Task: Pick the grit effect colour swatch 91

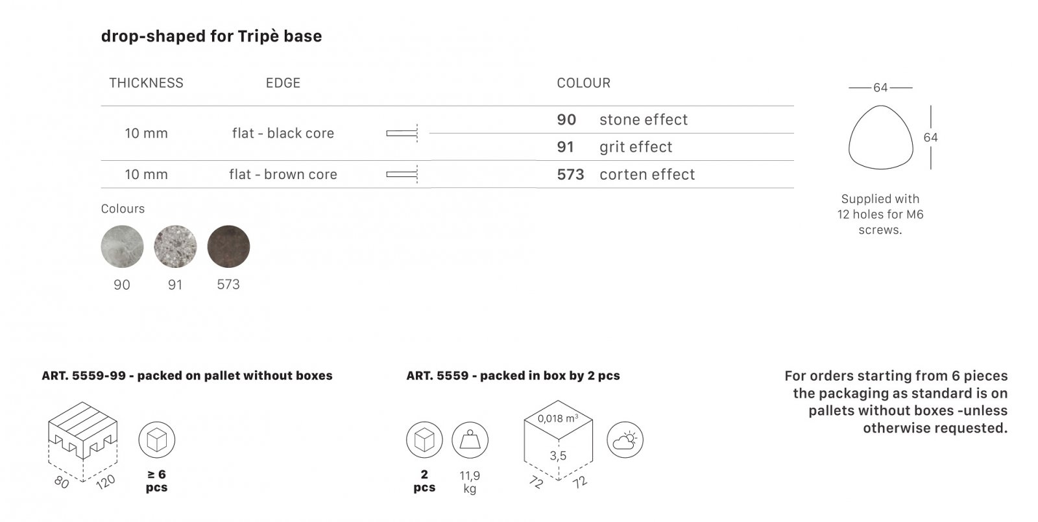Action: click(175, 246)
